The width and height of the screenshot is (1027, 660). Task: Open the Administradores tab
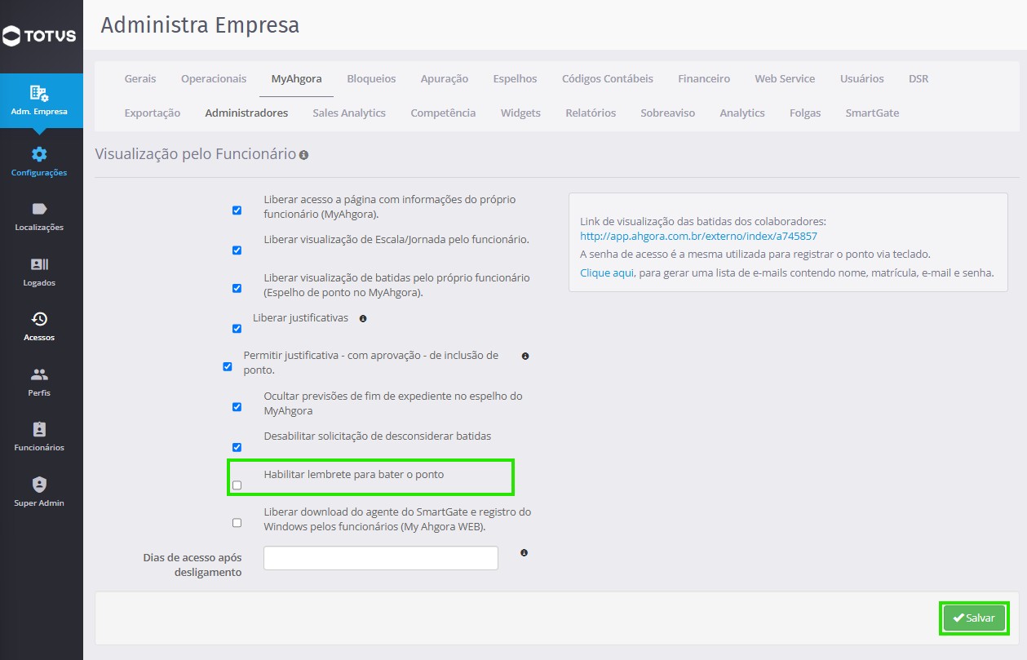(246, 113)
